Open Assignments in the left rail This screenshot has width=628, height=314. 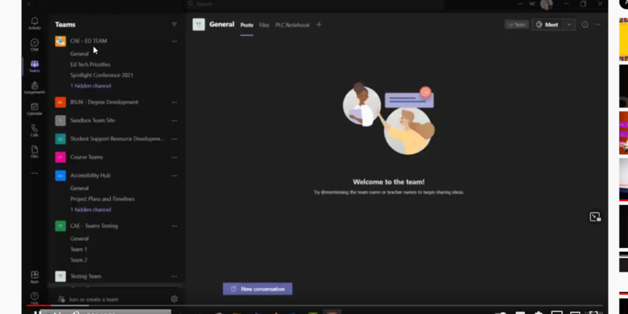point(35,88)
